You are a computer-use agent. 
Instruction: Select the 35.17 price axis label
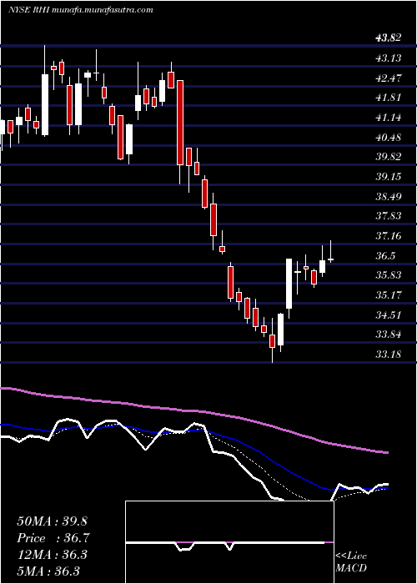(x=389, y=295)
